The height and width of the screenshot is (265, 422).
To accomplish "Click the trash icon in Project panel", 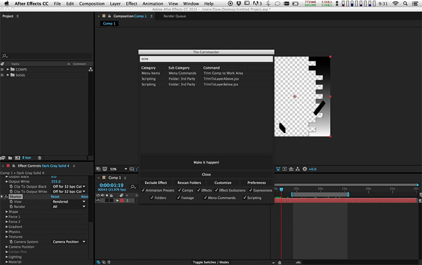I will [x=40, y=158].
